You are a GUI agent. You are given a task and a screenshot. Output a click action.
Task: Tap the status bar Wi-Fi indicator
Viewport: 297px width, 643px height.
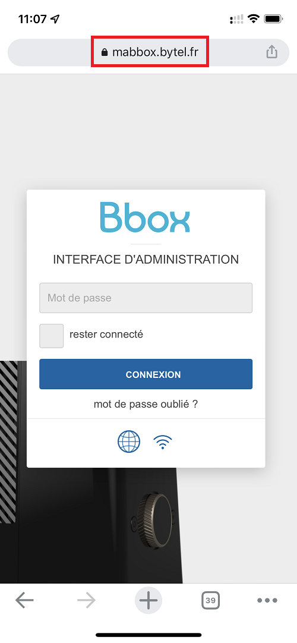[254, 19]
